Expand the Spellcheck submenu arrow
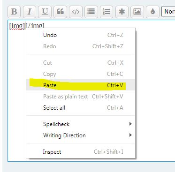The height and width of the screenshot is (172, 175). point(130,124)
